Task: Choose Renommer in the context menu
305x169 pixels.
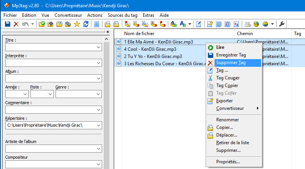Action: pyautogui.click(x=234, y=120)
